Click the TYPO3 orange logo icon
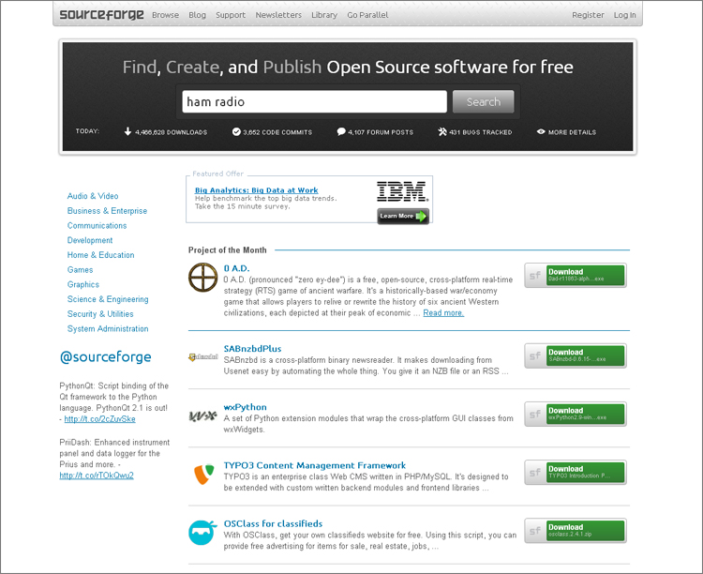703x574 pixels. (202, 474)
